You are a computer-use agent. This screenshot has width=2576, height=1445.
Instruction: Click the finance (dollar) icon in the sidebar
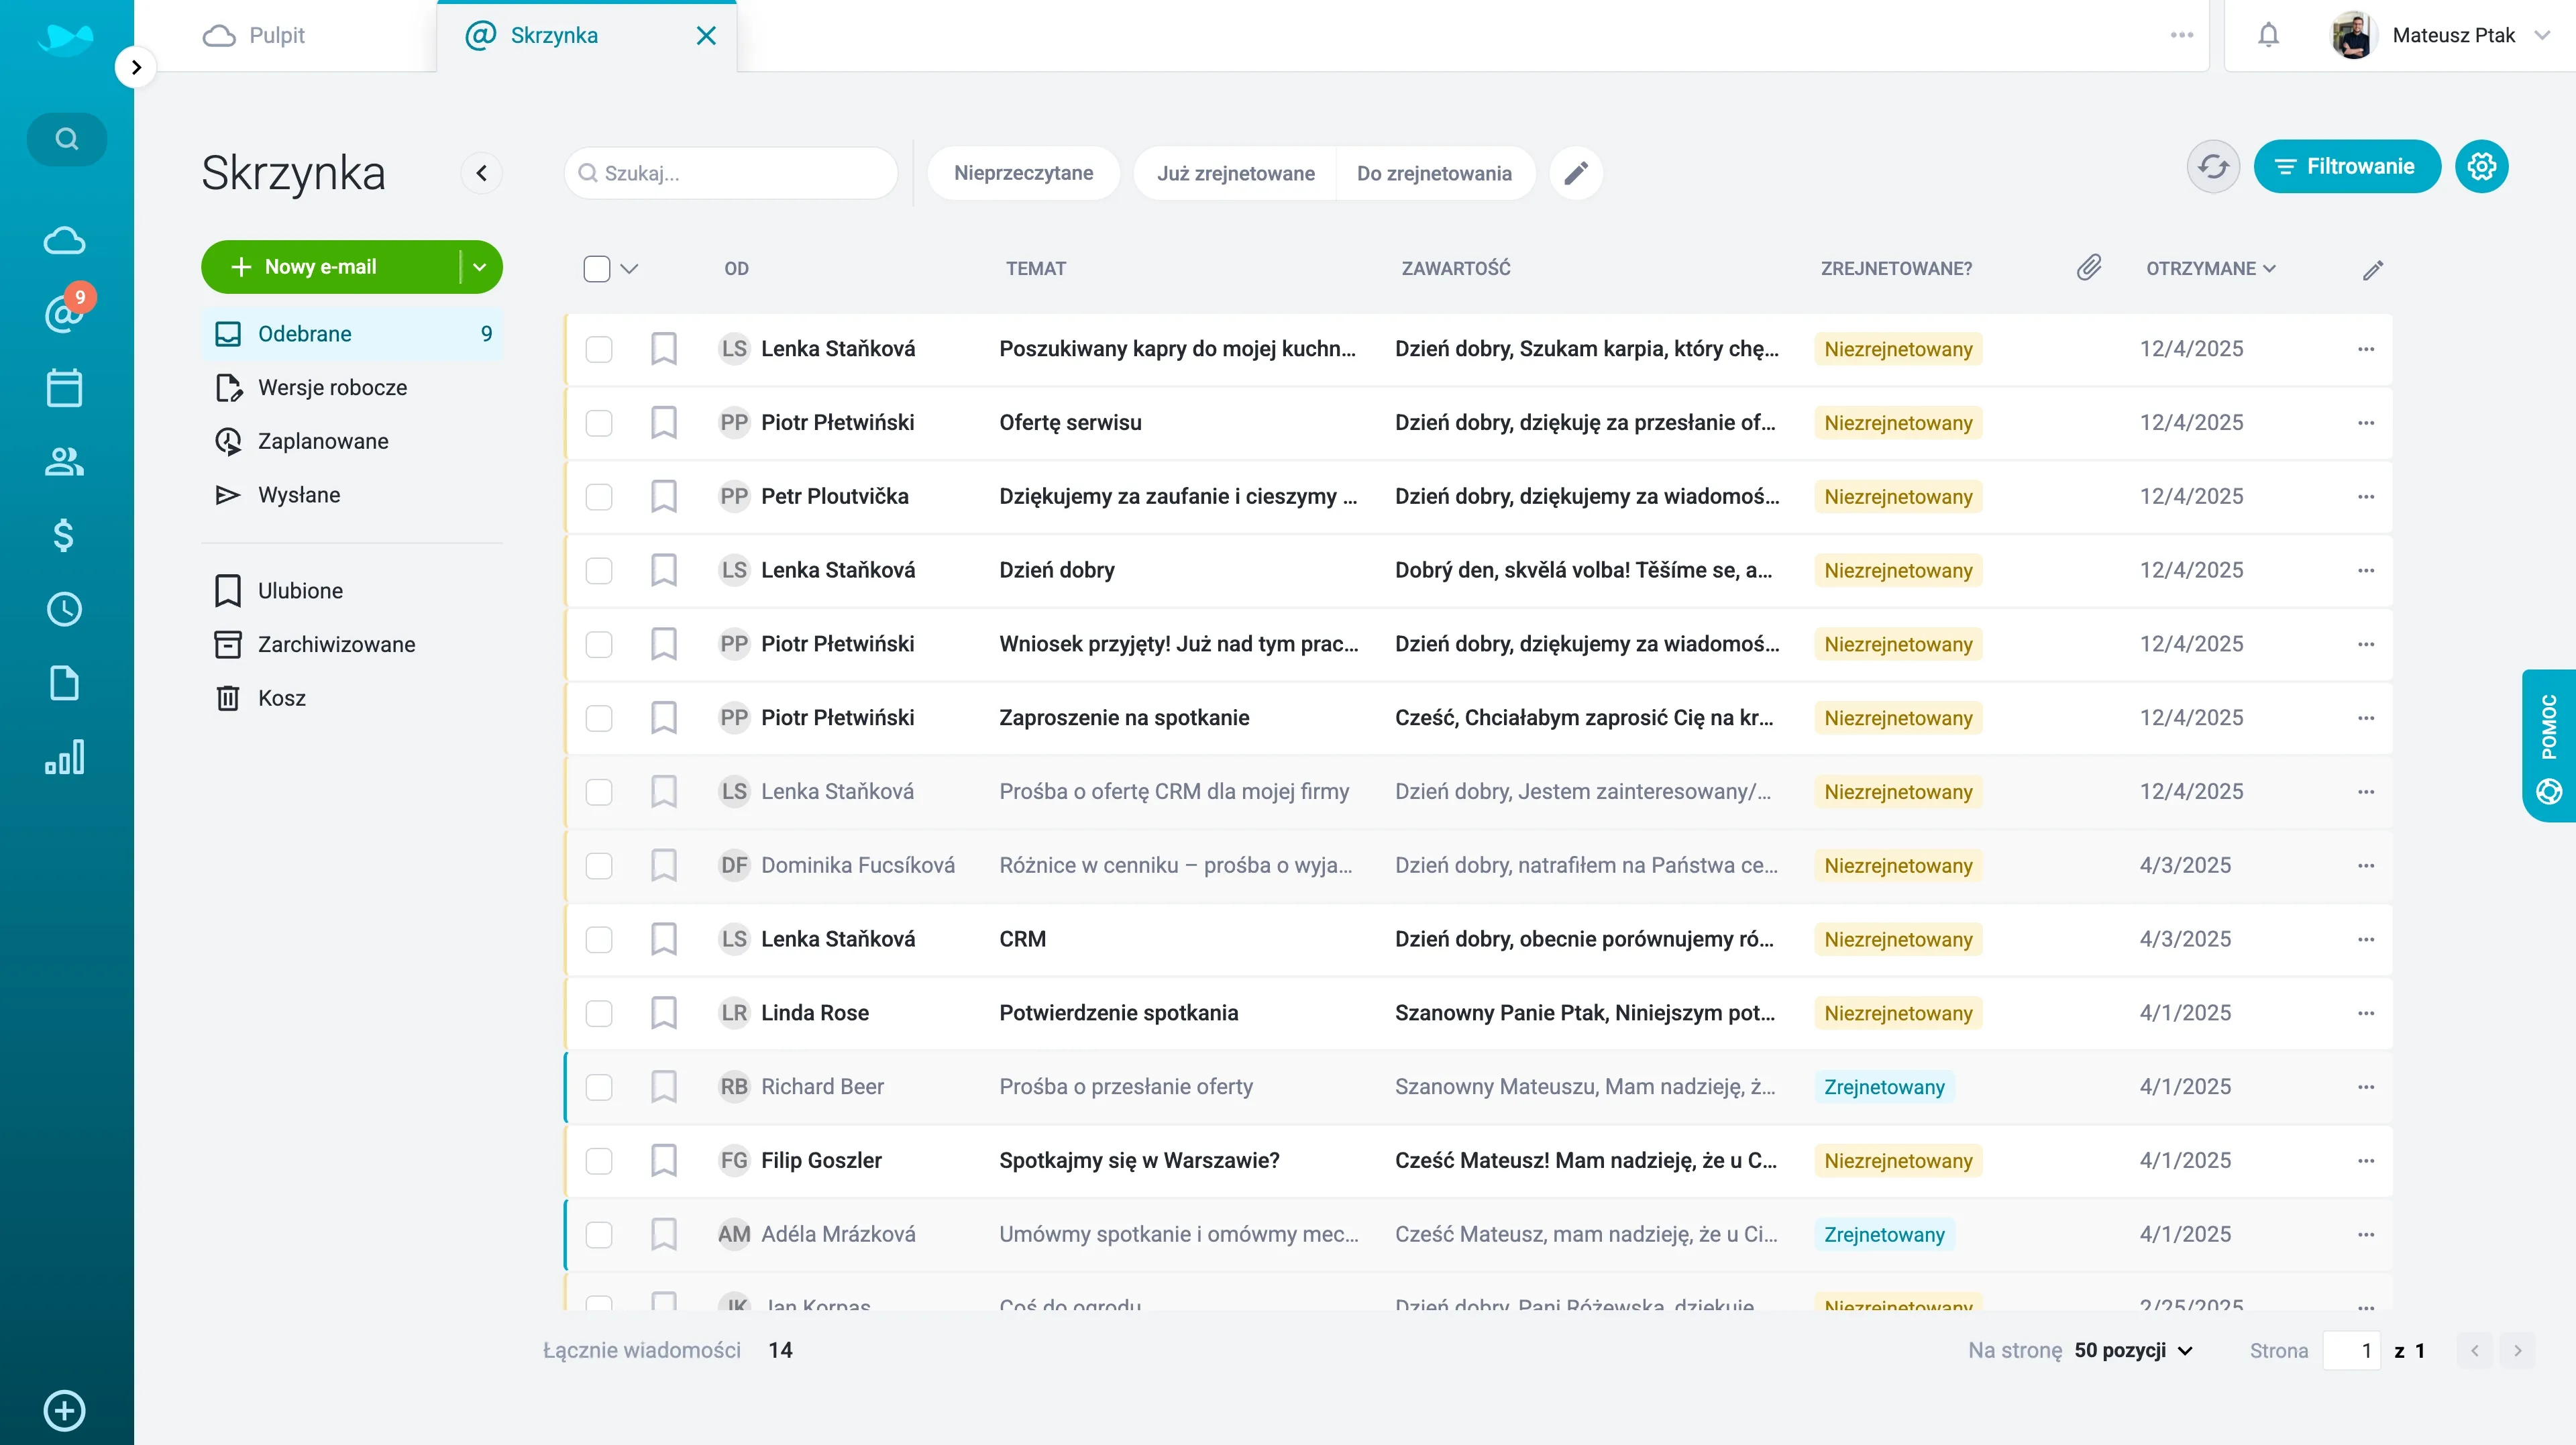64,536
